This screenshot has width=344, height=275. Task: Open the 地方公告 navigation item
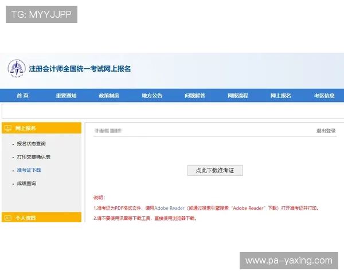pyautogui.click(x=152, y=96)
